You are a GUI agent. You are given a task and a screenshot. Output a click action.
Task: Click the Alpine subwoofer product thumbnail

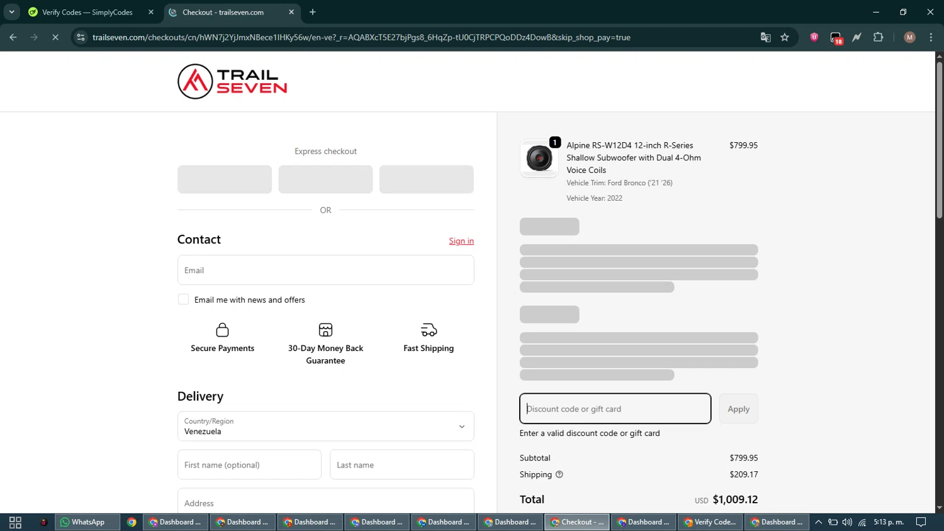point(539,158)
